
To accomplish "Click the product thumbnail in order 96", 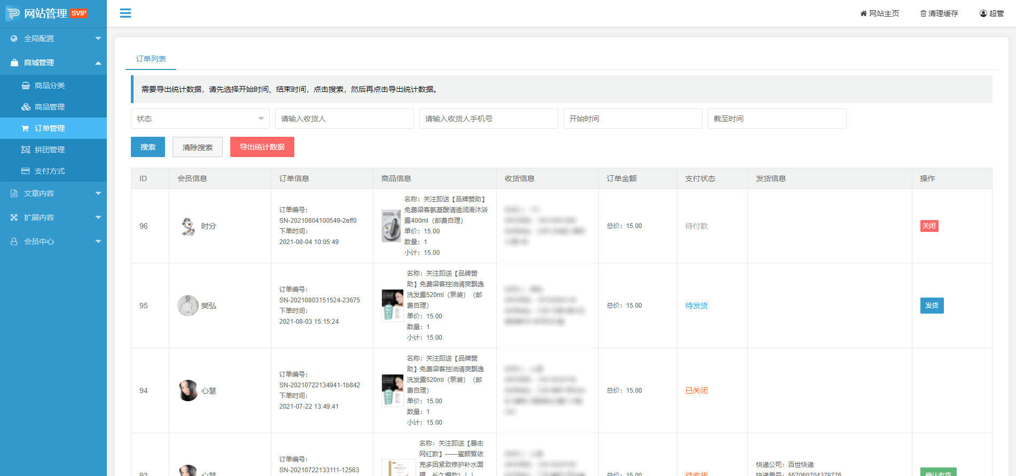I will pos(391,226).
